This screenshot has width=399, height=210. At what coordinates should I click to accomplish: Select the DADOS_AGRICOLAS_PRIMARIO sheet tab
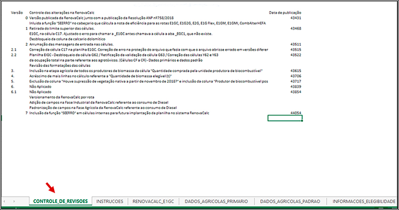click(216, 201)
